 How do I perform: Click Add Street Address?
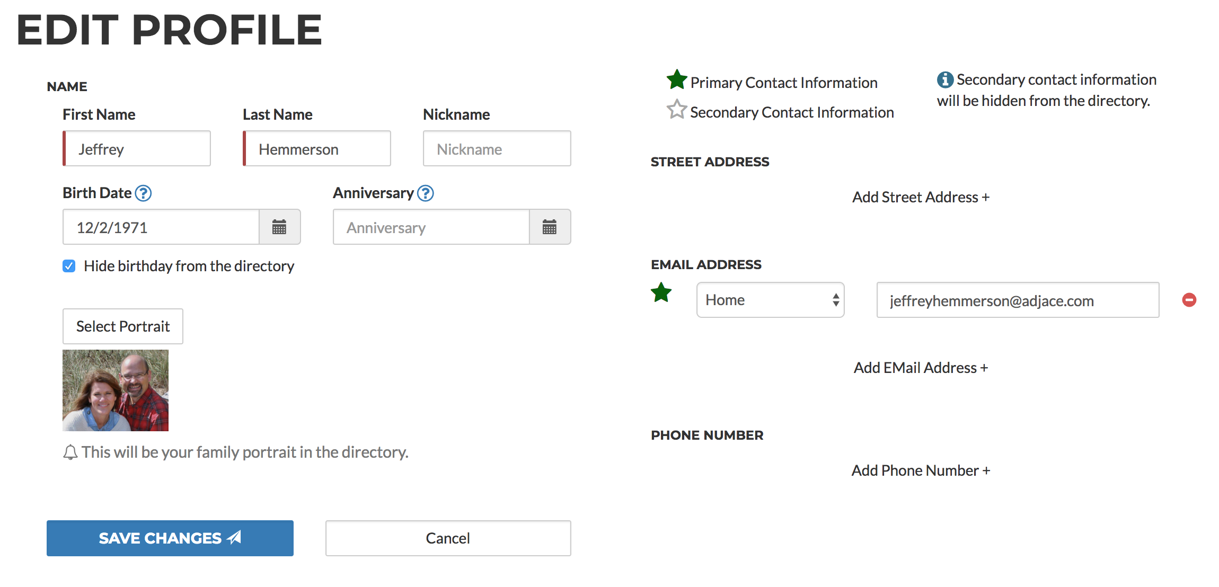tap(921, 197)
